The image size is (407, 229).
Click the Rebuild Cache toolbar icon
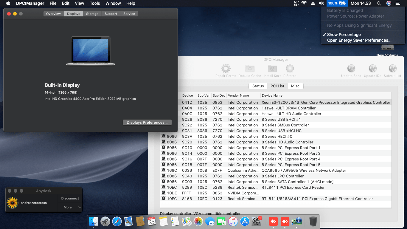click(250, 69)
